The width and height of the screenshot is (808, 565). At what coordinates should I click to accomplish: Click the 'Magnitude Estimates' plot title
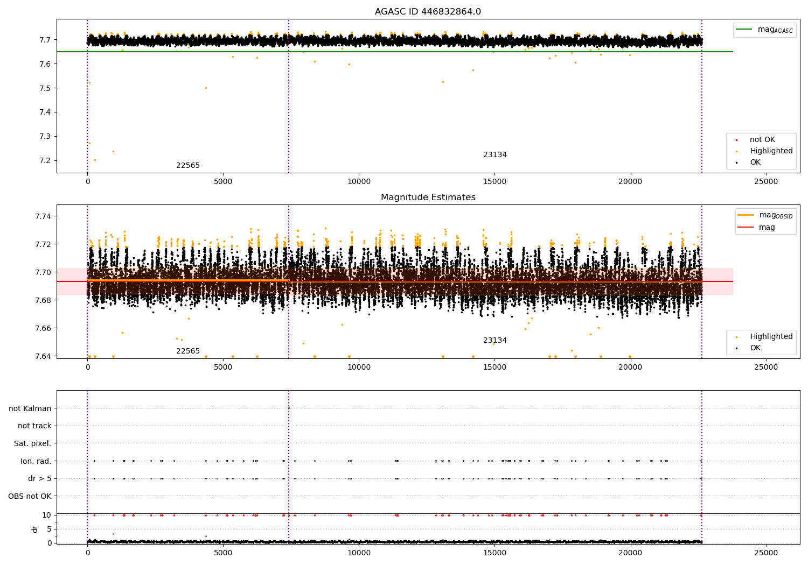(428, 197)
